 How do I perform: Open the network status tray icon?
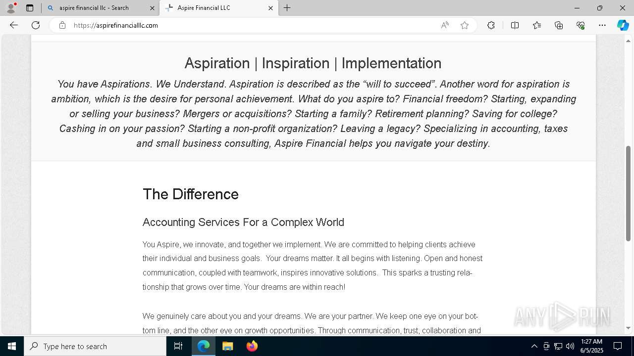(558, 346)
